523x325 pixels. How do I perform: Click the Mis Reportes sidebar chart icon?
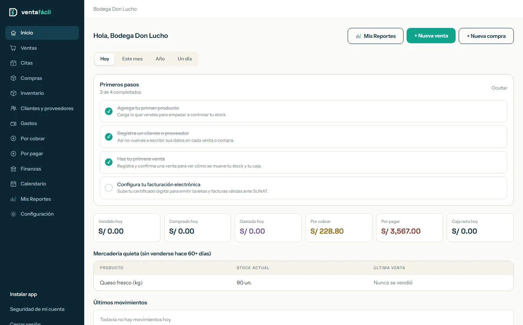pos(13,199)
